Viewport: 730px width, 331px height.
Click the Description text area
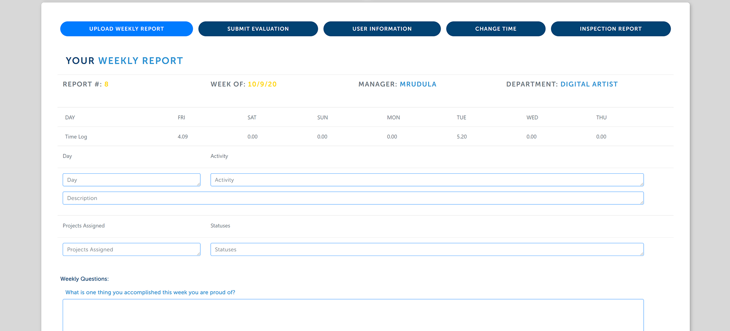click(353, 198)
